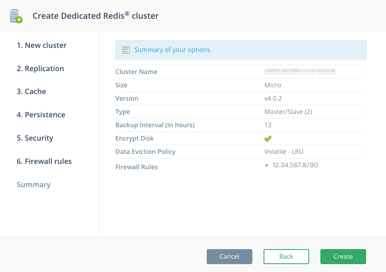Click the green Encrypt Disk checkmark
The height and width of the screenshot is (272, 386).
pyautogui.click(x=268, y=138)
